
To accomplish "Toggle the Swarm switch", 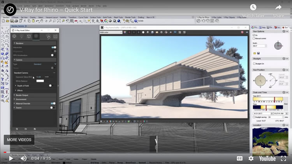I will (53, 108).
